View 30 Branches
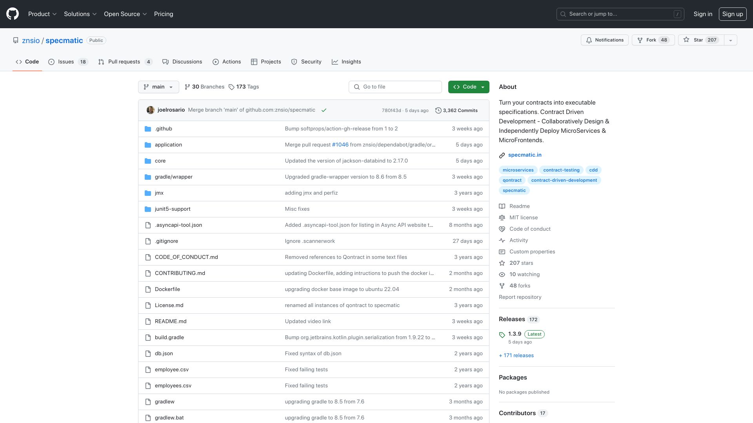This screenshot has width=753, height=423. (204, 87)
